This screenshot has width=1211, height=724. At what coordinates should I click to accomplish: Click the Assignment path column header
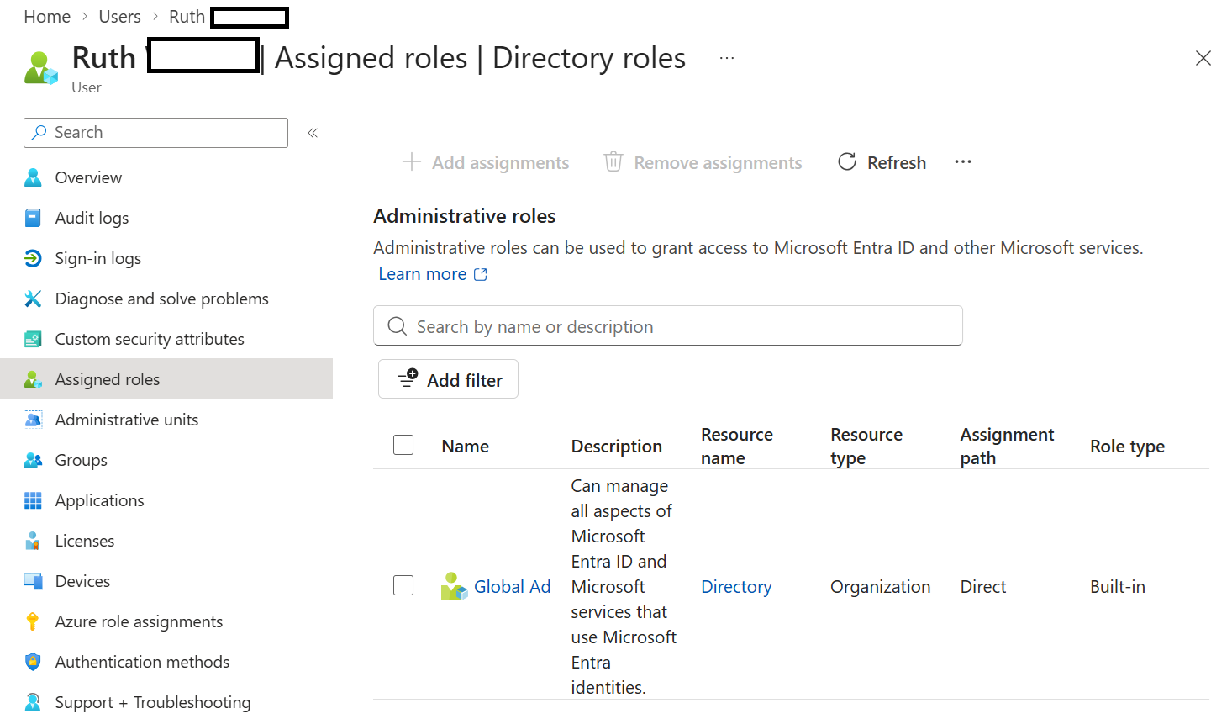tap(1007, 446)
